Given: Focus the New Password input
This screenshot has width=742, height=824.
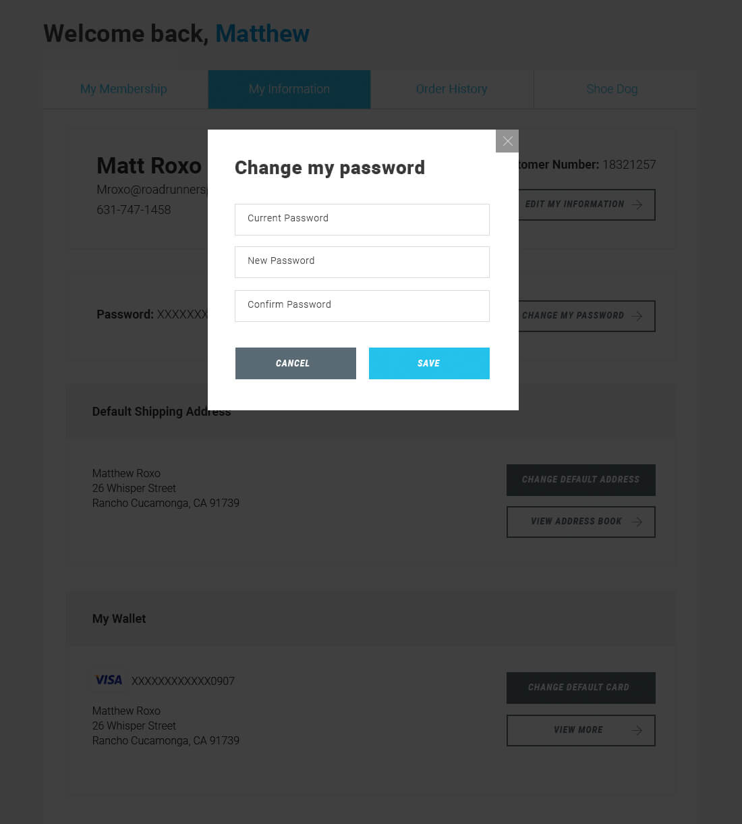Looking at the screenshot, I should pyautogui.click(x=362, y=262).
